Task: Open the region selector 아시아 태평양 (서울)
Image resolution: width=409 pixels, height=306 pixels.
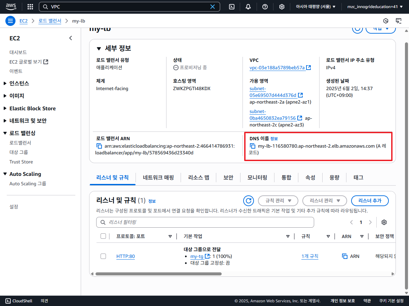Action: click(315, 7)
